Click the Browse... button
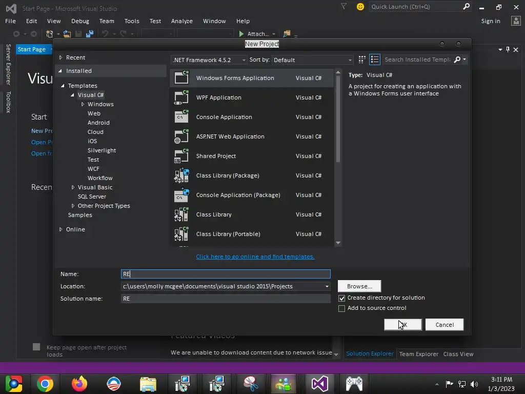The width and height of the screenshot is (525, 394). 359,286
